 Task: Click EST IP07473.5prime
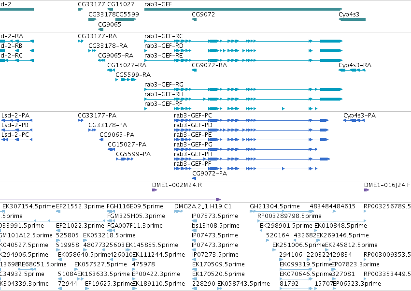pos(215,235)
